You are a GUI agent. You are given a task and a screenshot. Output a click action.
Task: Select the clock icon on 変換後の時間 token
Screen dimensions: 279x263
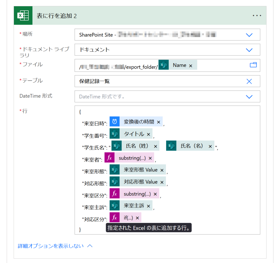pos(114,121)
